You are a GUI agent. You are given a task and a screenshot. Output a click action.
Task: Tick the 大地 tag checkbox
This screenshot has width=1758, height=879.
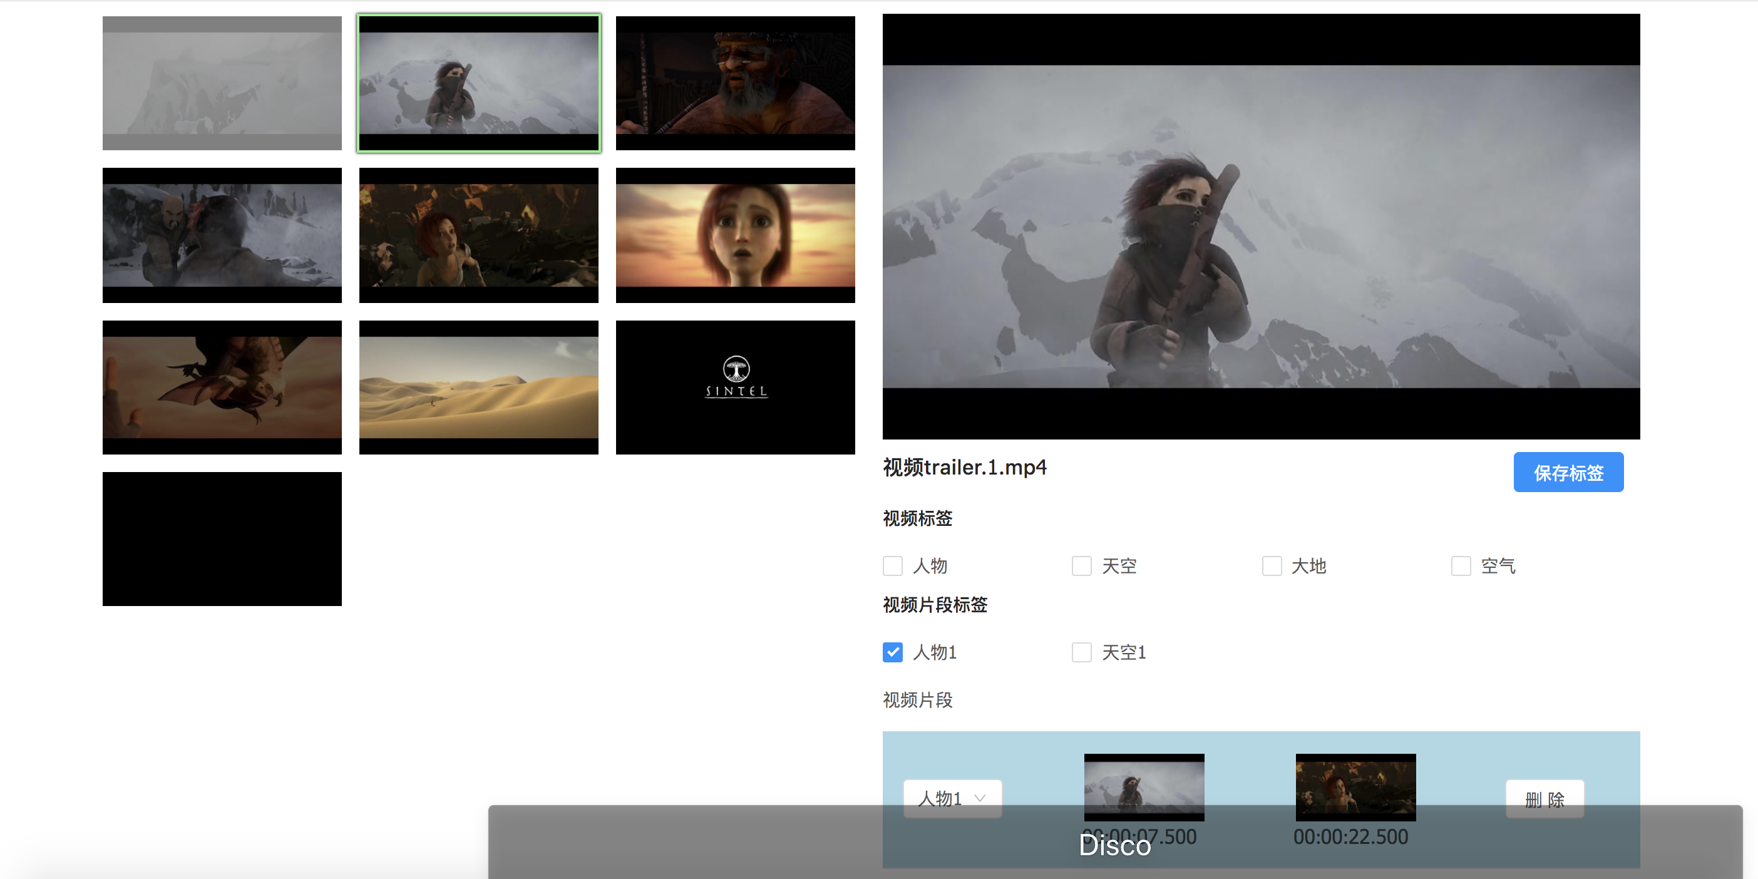tap(1271, 566)
